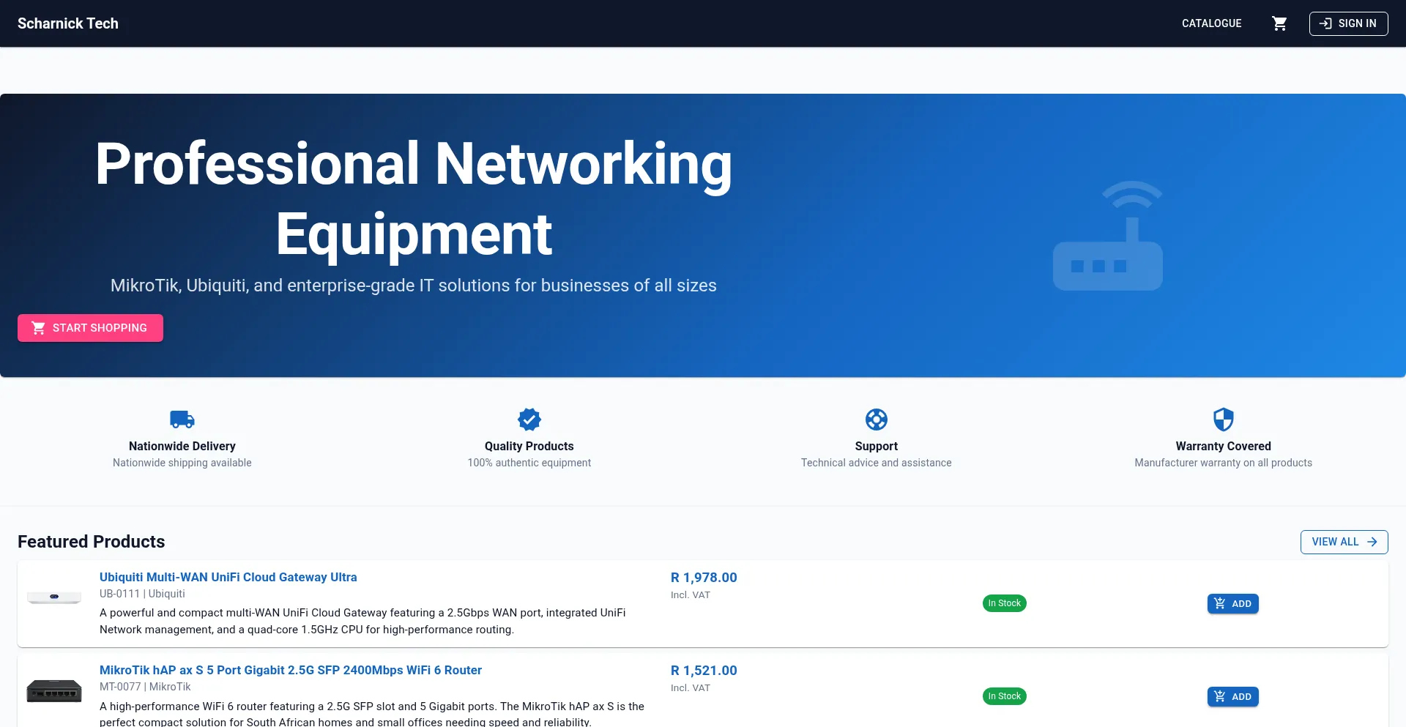Click the Sign In button
This screenshot has width=1406, height=727.
[1348, 23]
